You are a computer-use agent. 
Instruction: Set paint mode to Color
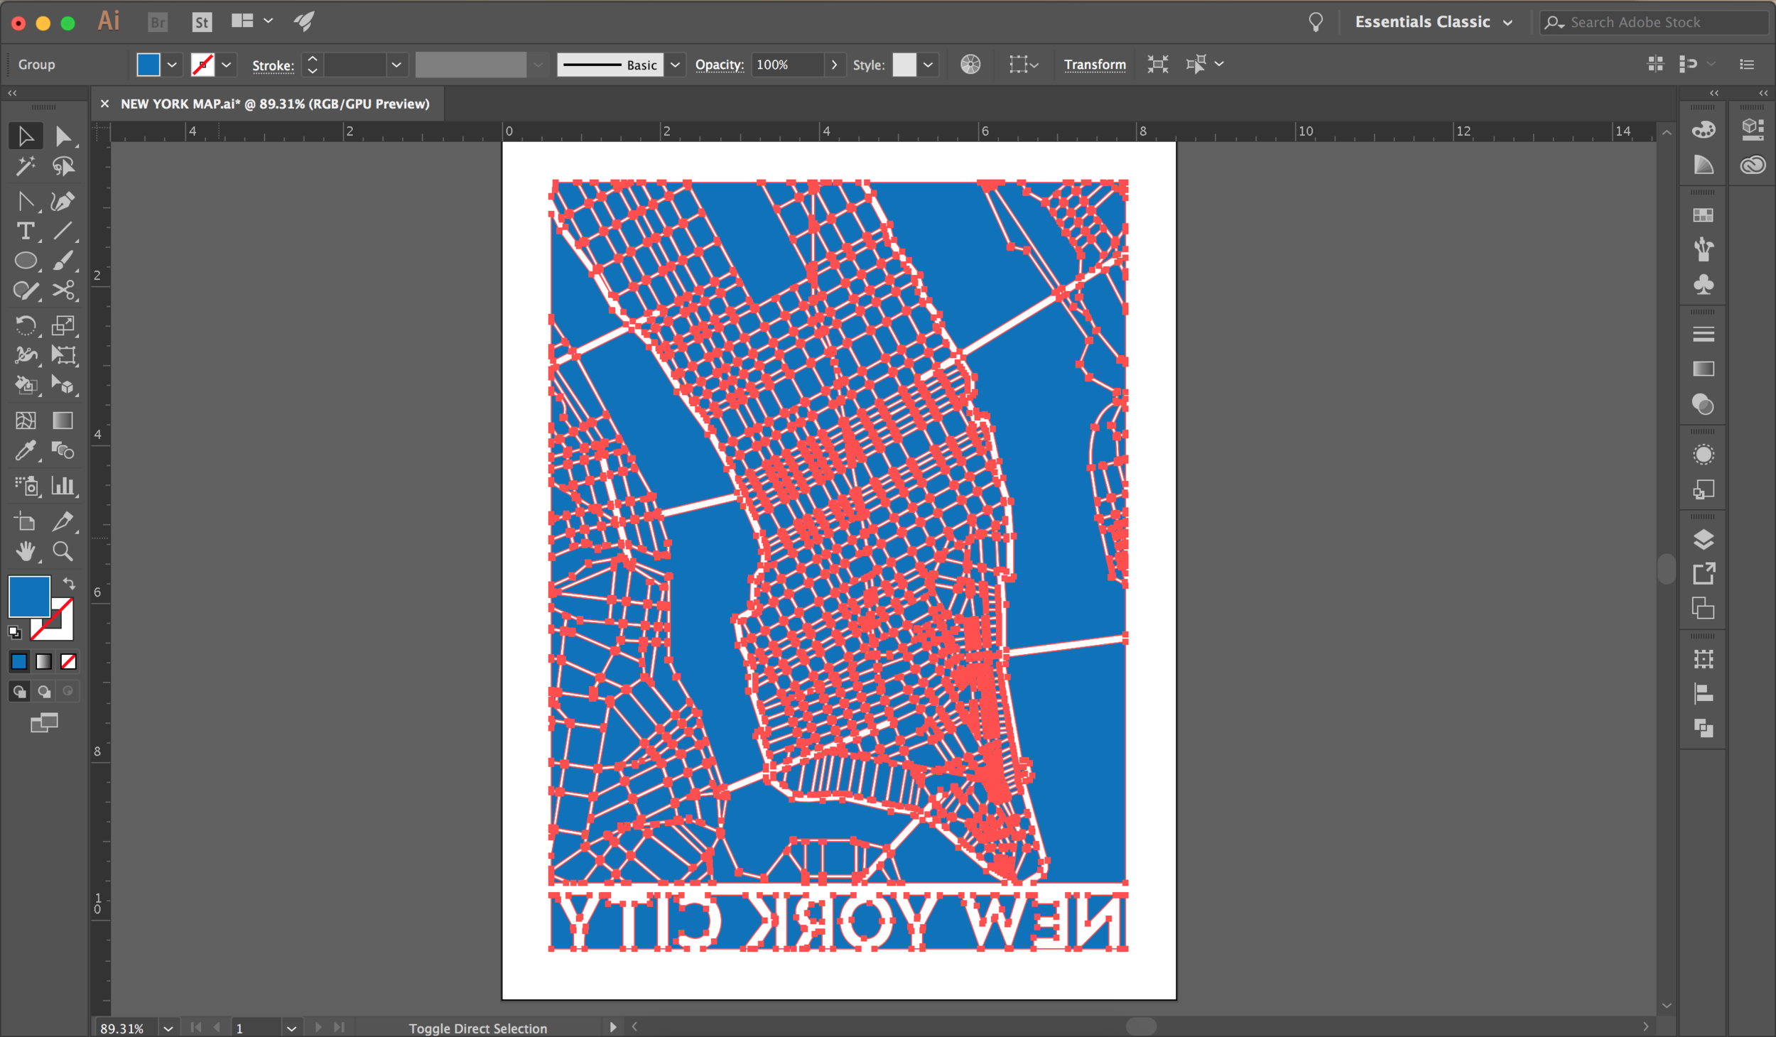tap(19, 662)
